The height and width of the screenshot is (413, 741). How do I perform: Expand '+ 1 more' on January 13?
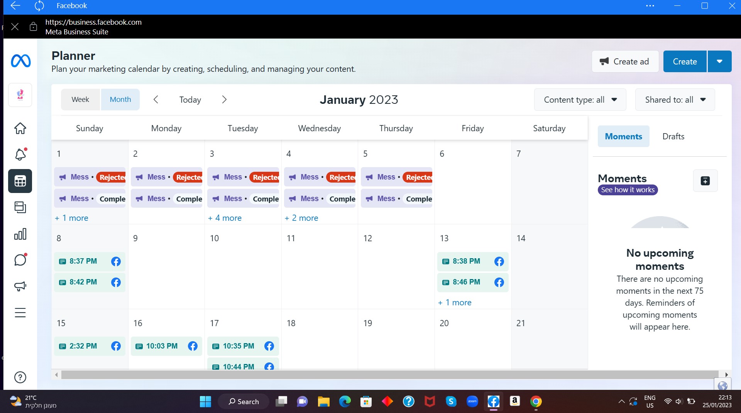(x=455, y=303)
